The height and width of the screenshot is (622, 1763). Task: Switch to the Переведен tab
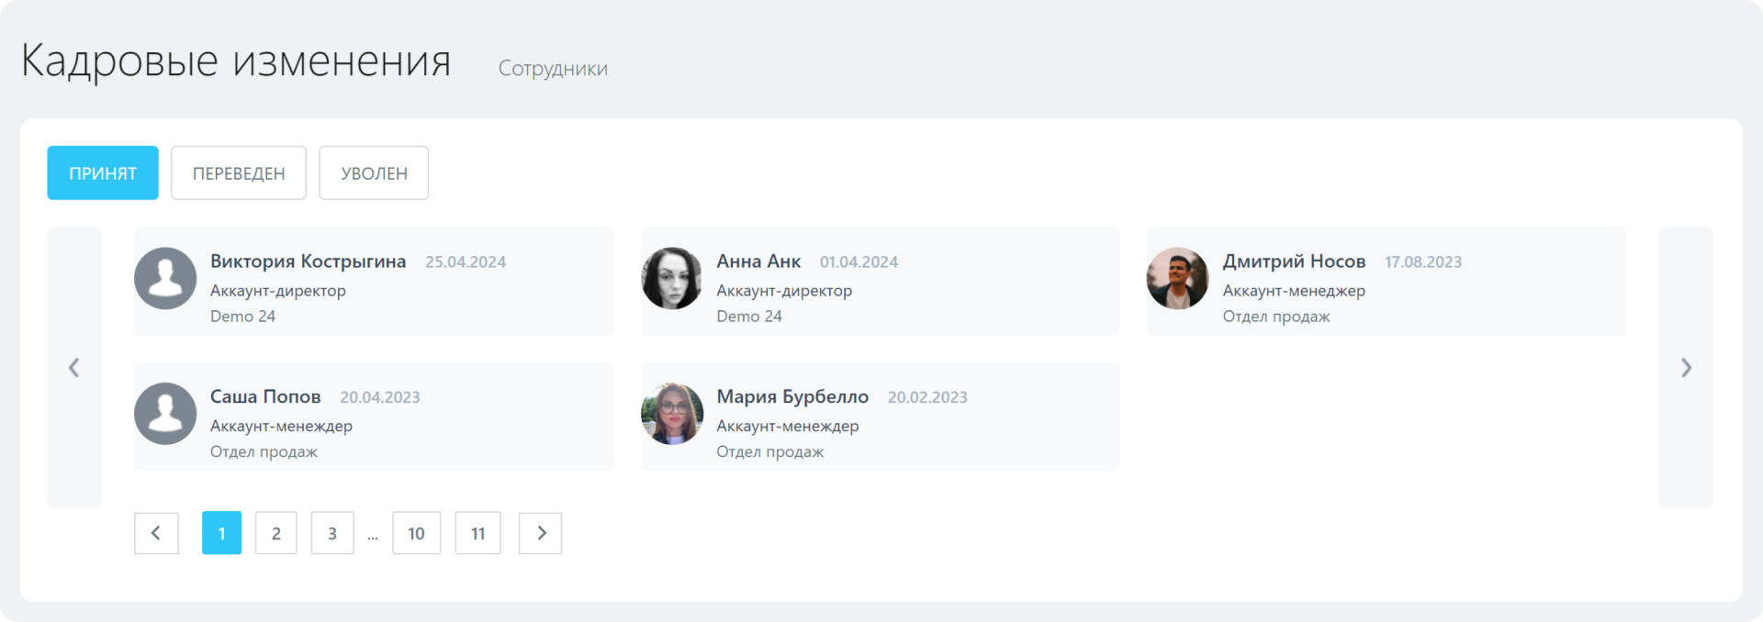pyautogui.click(x=239, y=173)
